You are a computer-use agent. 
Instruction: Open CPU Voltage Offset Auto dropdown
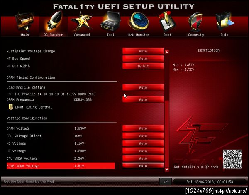tap(143, 136)
